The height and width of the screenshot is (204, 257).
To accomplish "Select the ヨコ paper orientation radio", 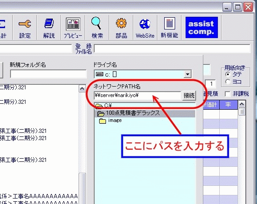I will pyautogui.click(x=228, y=82).
